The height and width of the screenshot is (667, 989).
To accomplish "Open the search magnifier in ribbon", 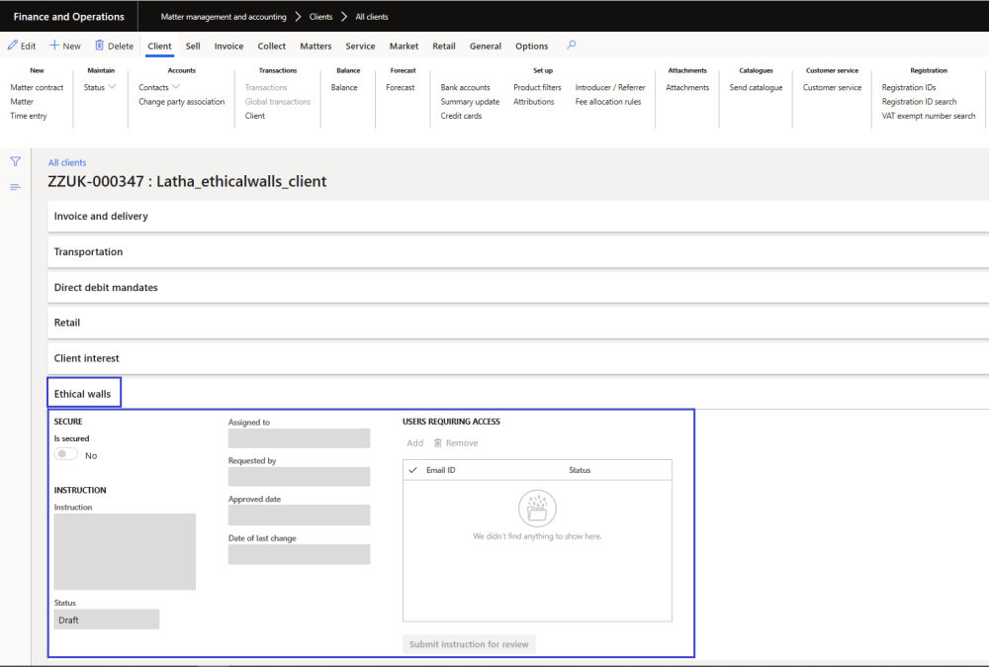I will 571,46.
